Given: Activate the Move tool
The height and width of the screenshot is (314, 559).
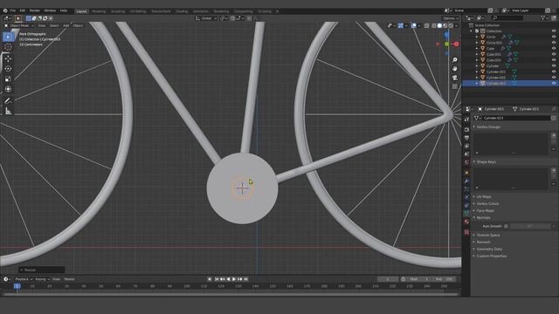Looking at the screenshot, I should pos(8,58).
